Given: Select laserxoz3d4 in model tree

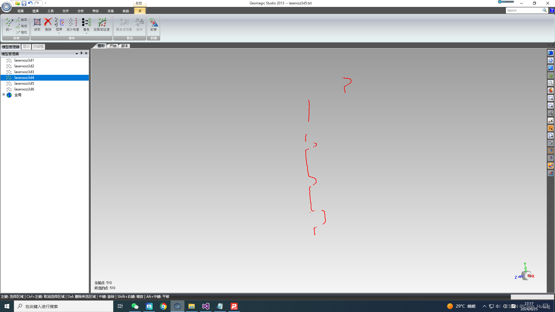Looking at the screenshot, I should tap(45, 78).
